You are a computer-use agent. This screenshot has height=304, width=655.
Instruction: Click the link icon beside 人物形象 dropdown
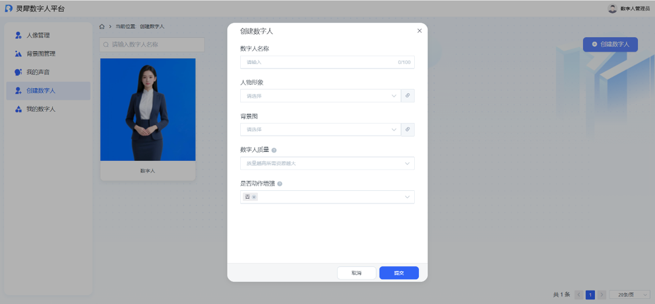point(408,96)
